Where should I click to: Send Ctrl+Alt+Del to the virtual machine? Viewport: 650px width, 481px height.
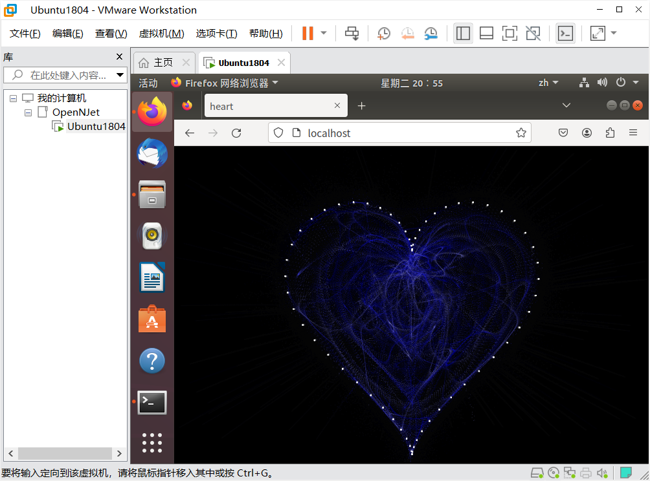coord(352,33)
